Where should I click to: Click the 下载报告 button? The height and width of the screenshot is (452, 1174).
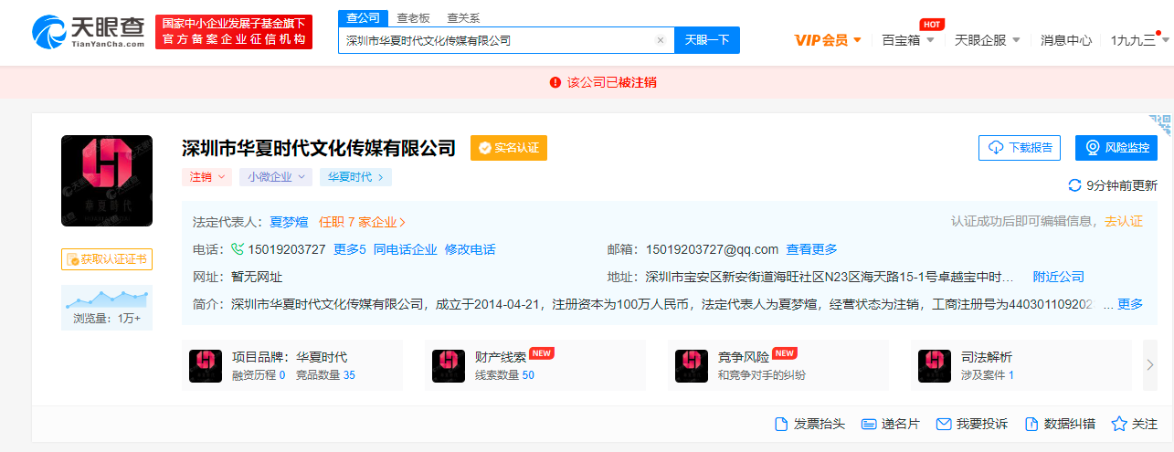tap(1019, 148)
